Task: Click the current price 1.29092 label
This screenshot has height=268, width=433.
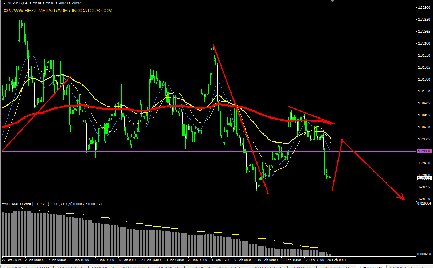Action: 424,178
